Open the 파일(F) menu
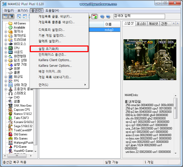183x167 pixels. (9, 11)
